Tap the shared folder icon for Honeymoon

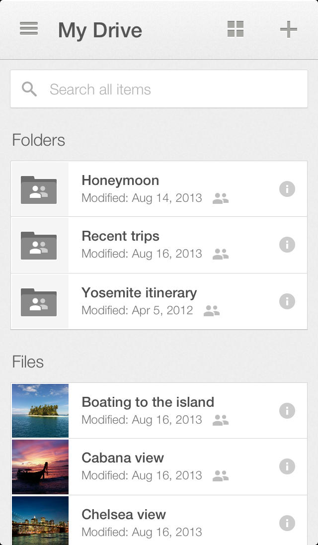(40, 189)
